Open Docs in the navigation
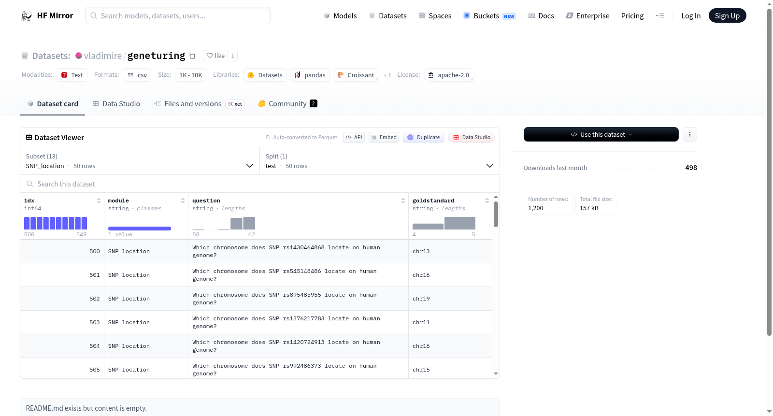The image size is (773, 416). (x=541, y=16)
